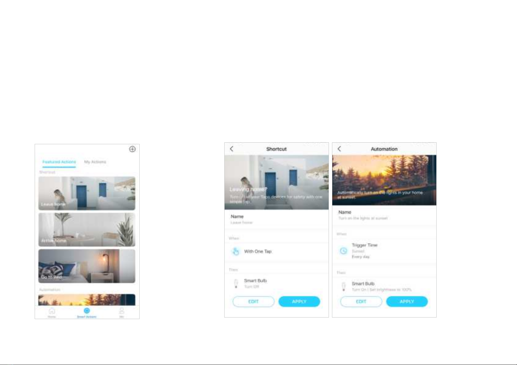517x365 pixels.
Task: Select the Smart Actions bottom bar icon
Action: (87, 311)
